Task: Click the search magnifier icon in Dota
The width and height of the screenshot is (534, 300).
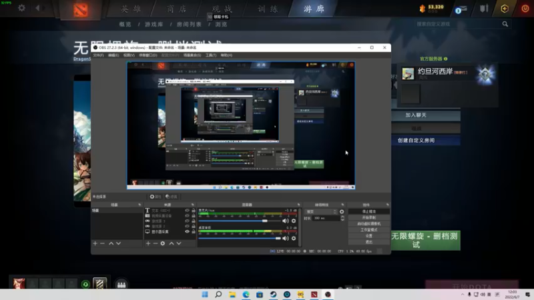Action: pyautogui.click(x=505, y=24)
